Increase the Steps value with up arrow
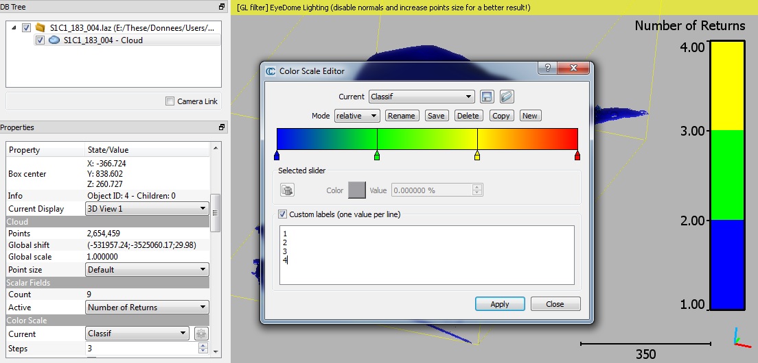This screenshot has width=758, height=363. (203, 346)
